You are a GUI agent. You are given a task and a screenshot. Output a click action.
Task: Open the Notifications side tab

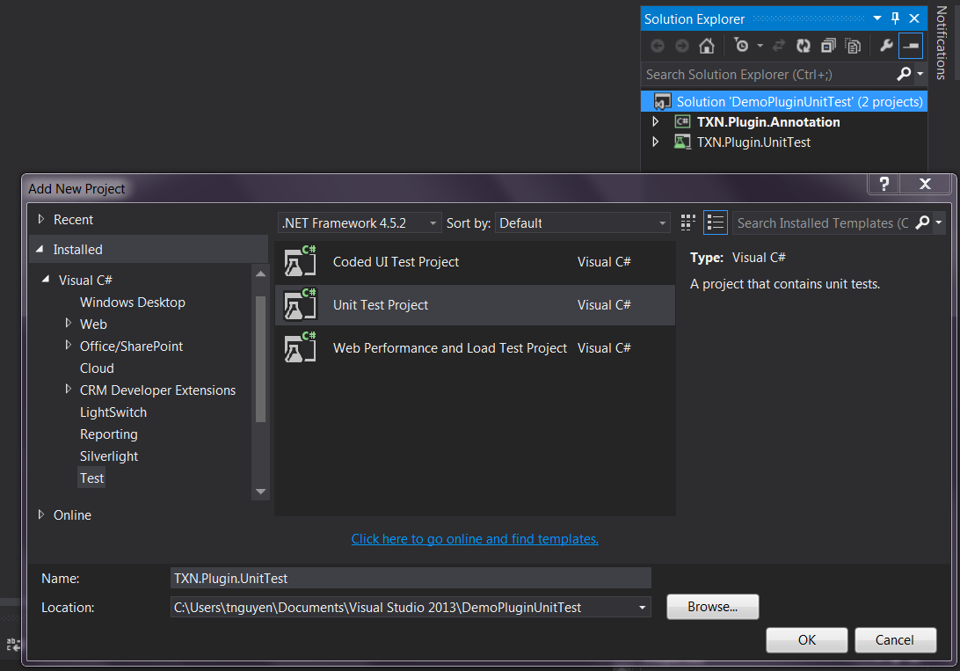pos(942,43)
